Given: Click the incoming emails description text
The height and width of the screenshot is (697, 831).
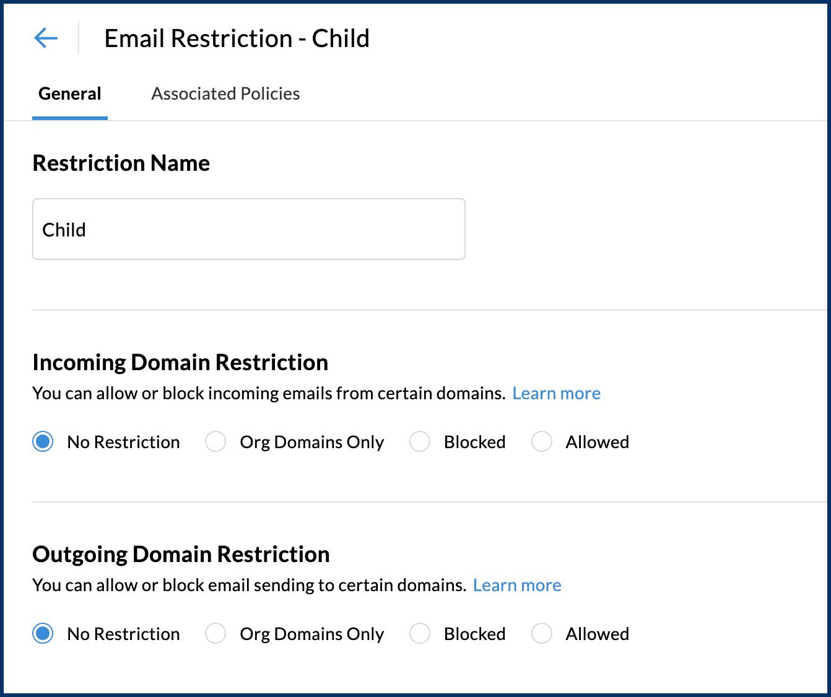Looking at the screenshot, I should pos(269,394).
